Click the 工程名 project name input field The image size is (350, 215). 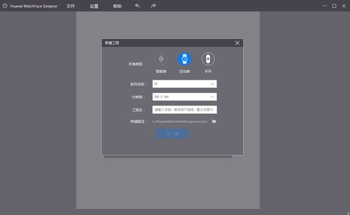(184, 110)
